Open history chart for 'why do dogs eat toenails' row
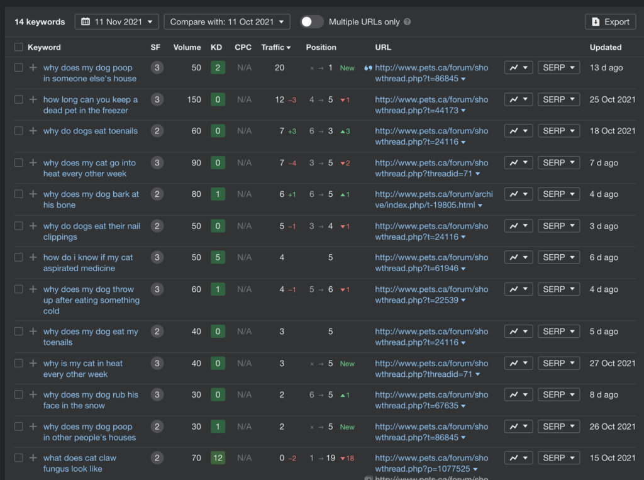This screenshot has width=644, height=480. 518,131
